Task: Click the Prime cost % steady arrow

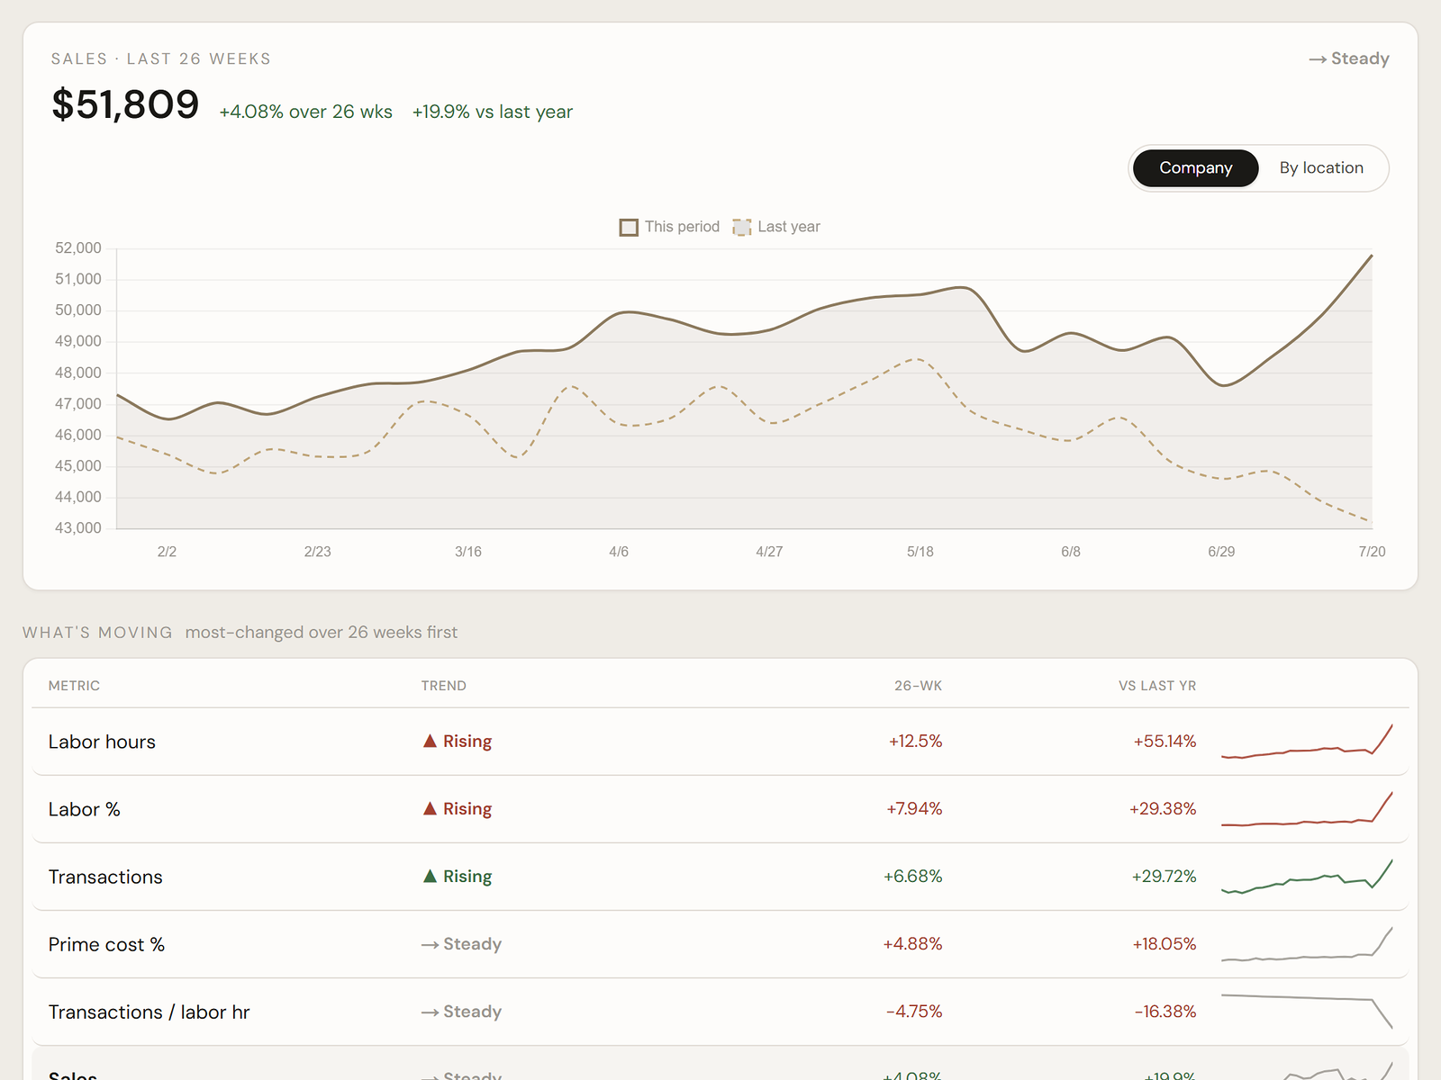Action: point(430,944)
